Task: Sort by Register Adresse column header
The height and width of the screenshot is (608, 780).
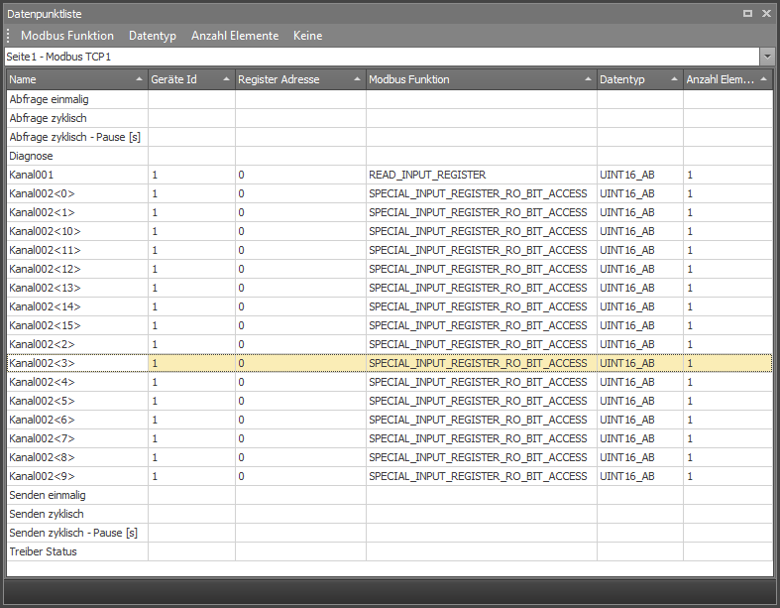Action: (x=300, y=79)
